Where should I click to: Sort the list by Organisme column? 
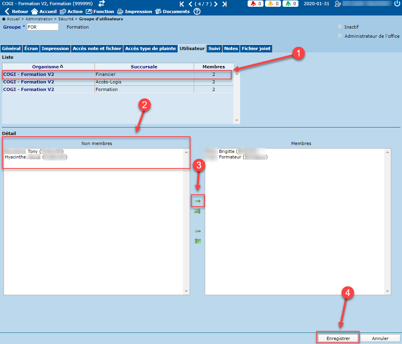click(48, 67)
